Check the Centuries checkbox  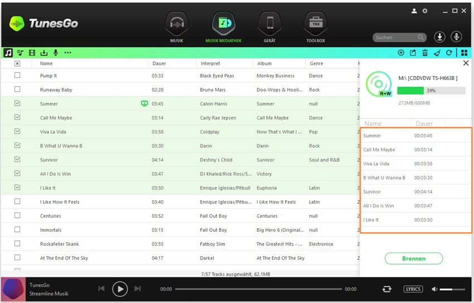pos(17,215)
